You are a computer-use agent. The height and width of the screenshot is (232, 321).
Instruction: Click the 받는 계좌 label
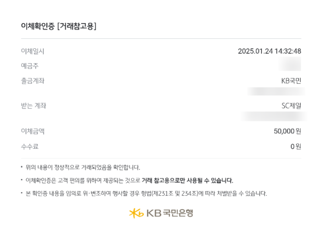[33, 106]
